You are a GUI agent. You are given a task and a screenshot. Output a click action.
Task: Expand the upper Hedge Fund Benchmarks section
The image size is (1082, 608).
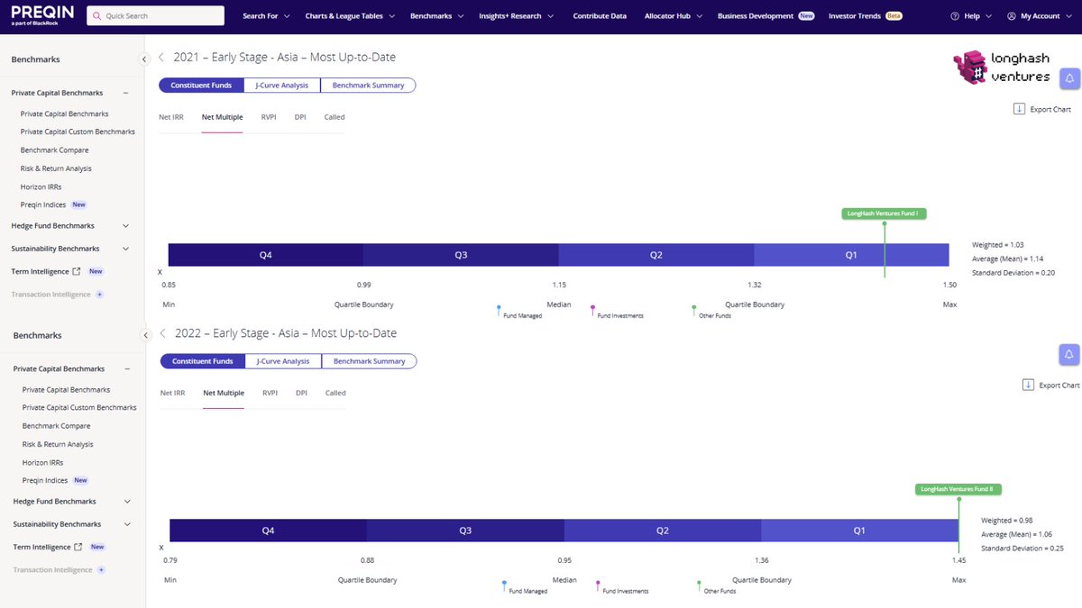pos(126,226)
